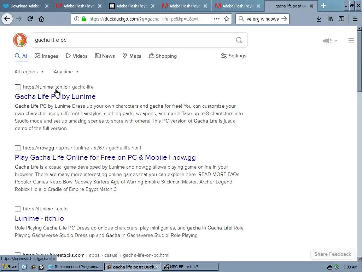Click the page vertical scrollbar thumb
The width and height of the screenshot is (362, 272).
tap(360, 62)
